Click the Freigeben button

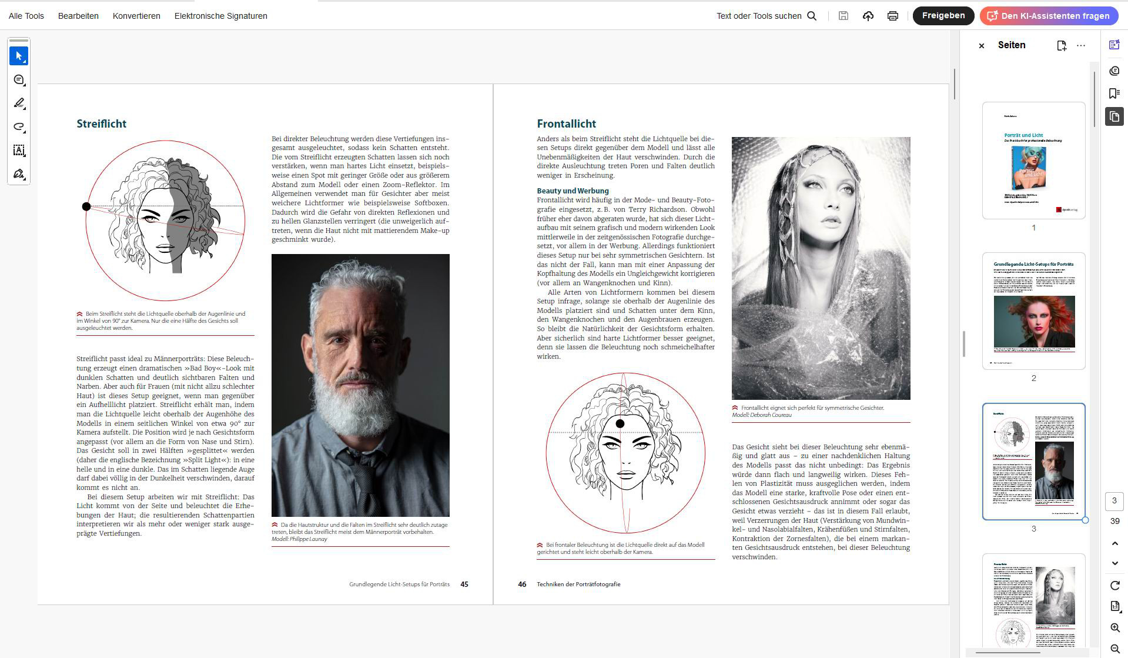[x=943, y=16]
